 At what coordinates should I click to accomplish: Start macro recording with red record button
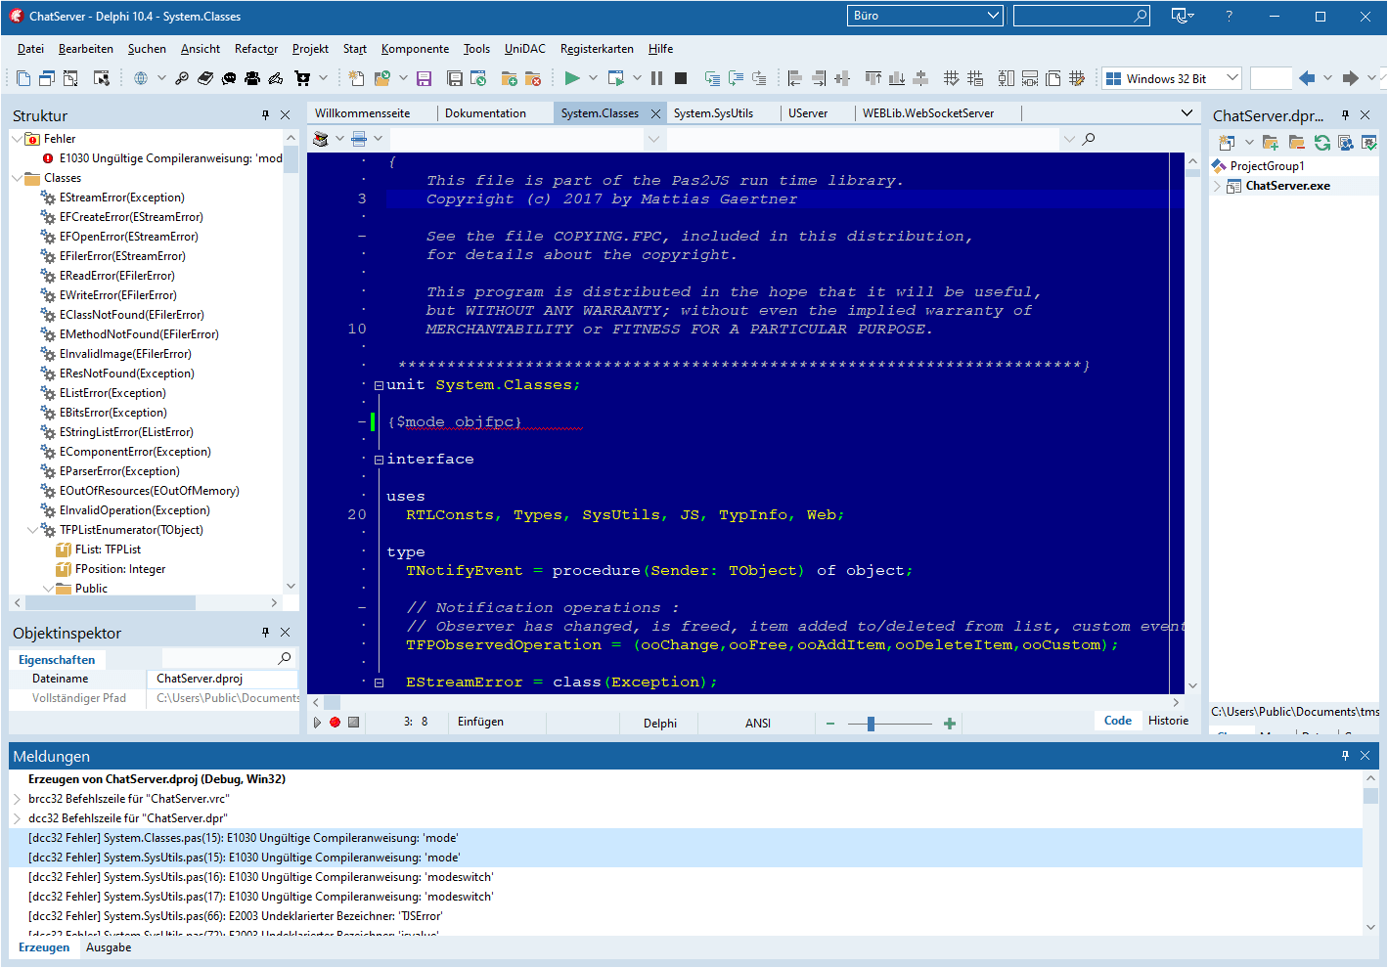click(x=335, y=723)
